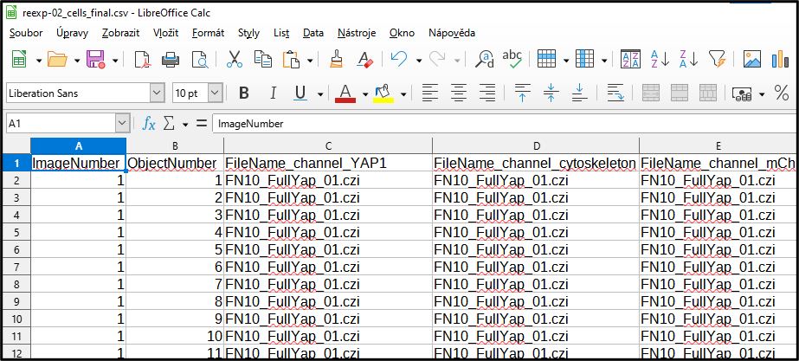Open the Data menu

click(x=313, y=33)
